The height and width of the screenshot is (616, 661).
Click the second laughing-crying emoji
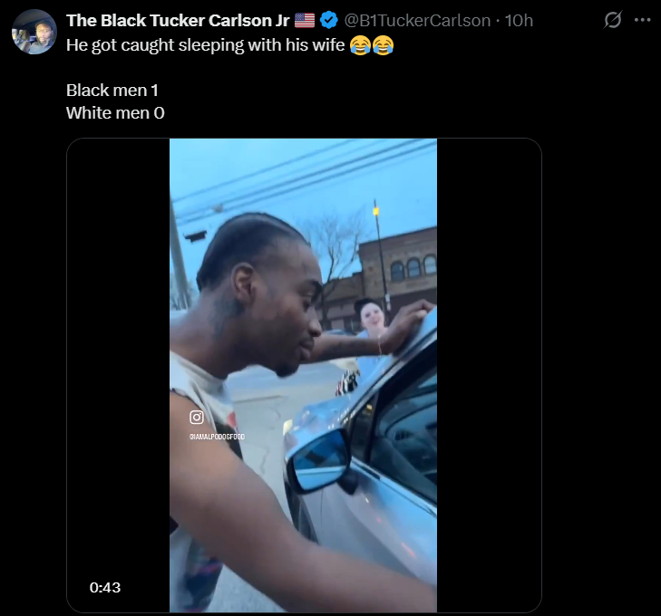pyautogui.click(x=383, y=45)
